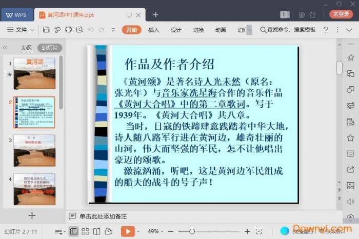Click the skin shirt icon in title bar
Image resolution: width=359 pixels, height=239 pixels.
coord(312,15)
